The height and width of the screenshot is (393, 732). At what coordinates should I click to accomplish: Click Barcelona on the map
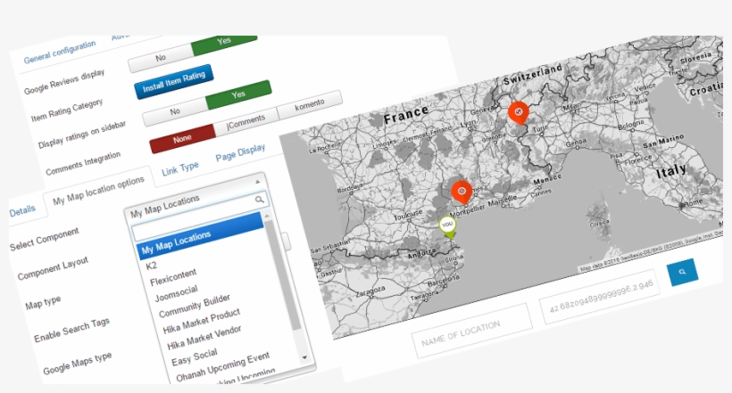click(x=444, y=281)
